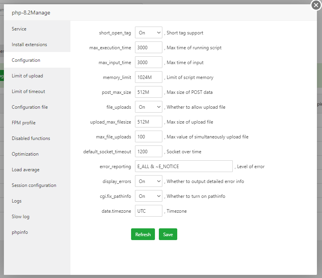The height and width of the screenshot is (278, 322).
Task: Focus the memory_limit text box
Action: point(148,77)
